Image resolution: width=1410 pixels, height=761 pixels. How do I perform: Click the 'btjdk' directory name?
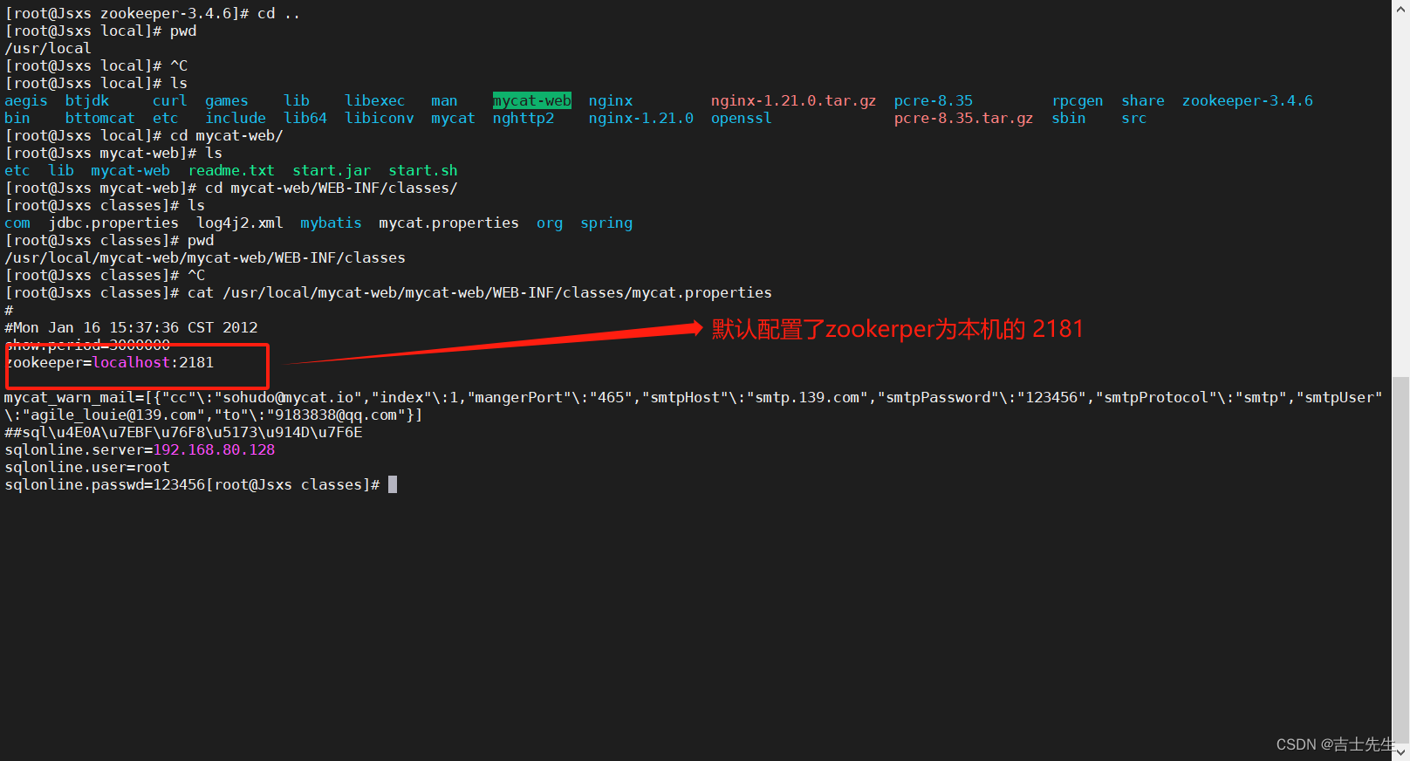(x=87, y=101)
